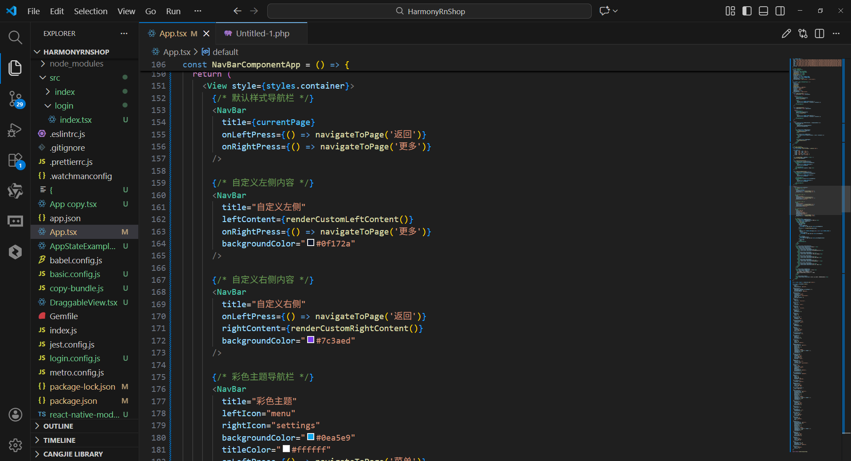Open the Extensions view icon
Image resolution: width=851 pixels, height=461 pixels.
(15, 160)
